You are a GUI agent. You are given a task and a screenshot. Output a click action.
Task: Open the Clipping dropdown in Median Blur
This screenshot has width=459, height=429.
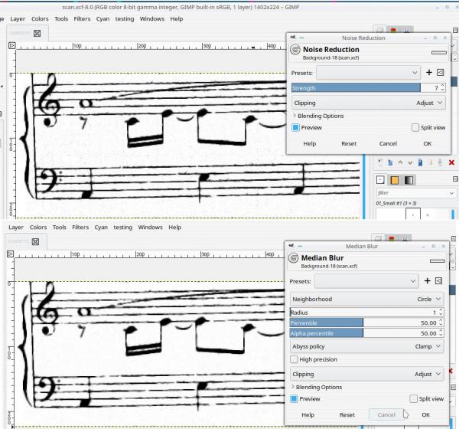click(366, 374)
